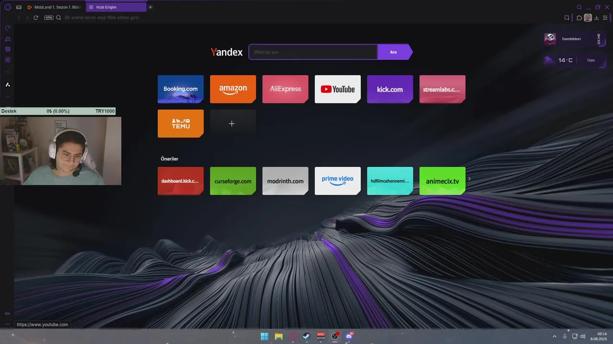613x344 pixels.
Task: Open the YouTube speed dial tile
Action: click(x=338, y=89)
